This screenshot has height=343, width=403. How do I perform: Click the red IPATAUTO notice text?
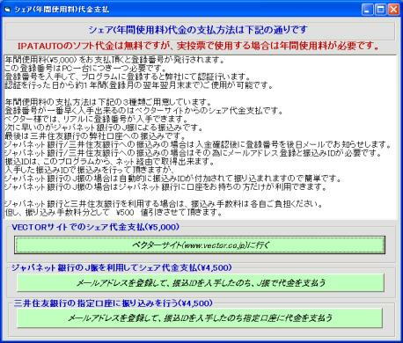pos(198,46)
